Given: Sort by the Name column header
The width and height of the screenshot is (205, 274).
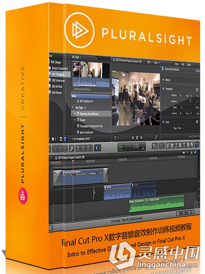Looking at the screenshot, I should pyautogui.click(x=90, y=96).
